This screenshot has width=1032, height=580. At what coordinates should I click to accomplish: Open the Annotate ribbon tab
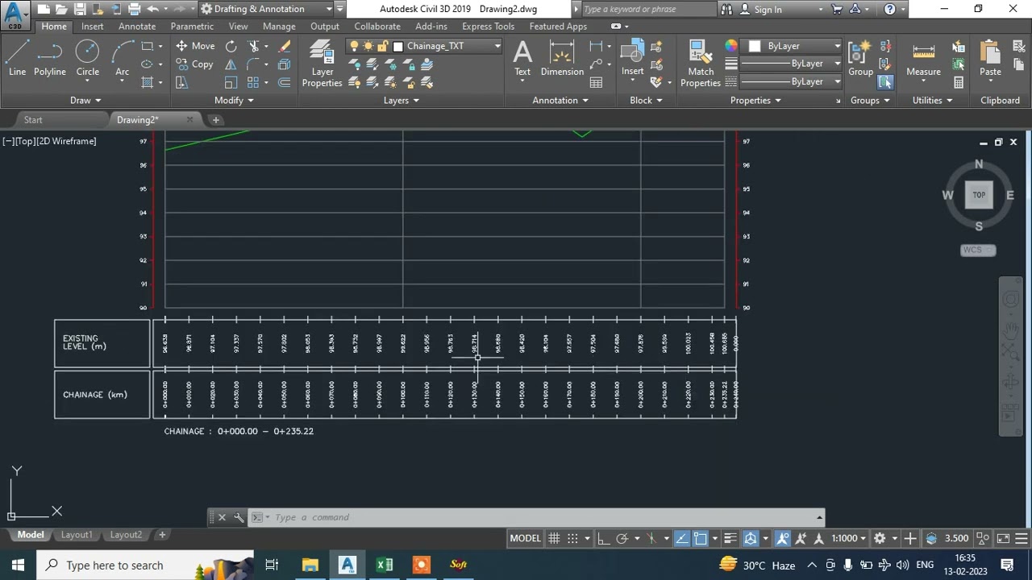coord(137,26)
